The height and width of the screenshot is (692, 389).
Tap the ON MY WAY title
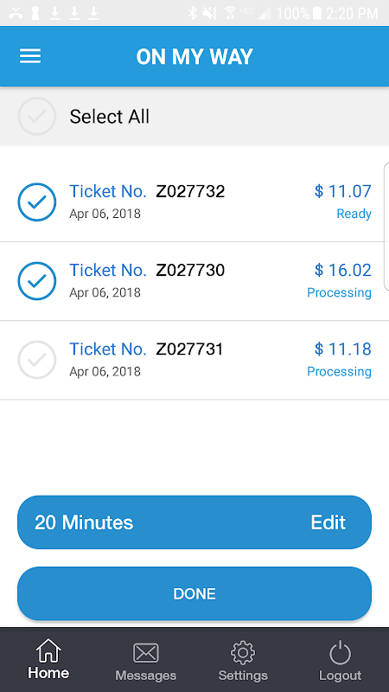(x=194, y=56)
